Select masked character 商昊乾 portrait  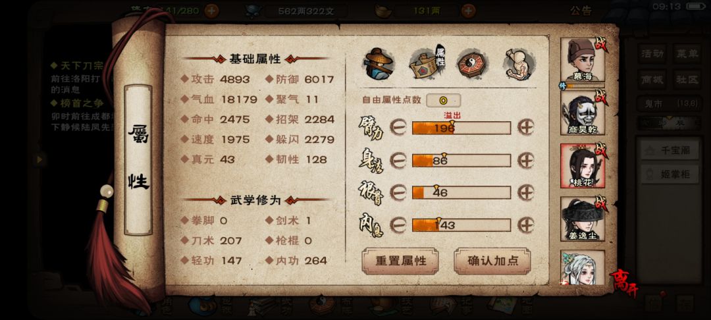(x=583, y=113)
